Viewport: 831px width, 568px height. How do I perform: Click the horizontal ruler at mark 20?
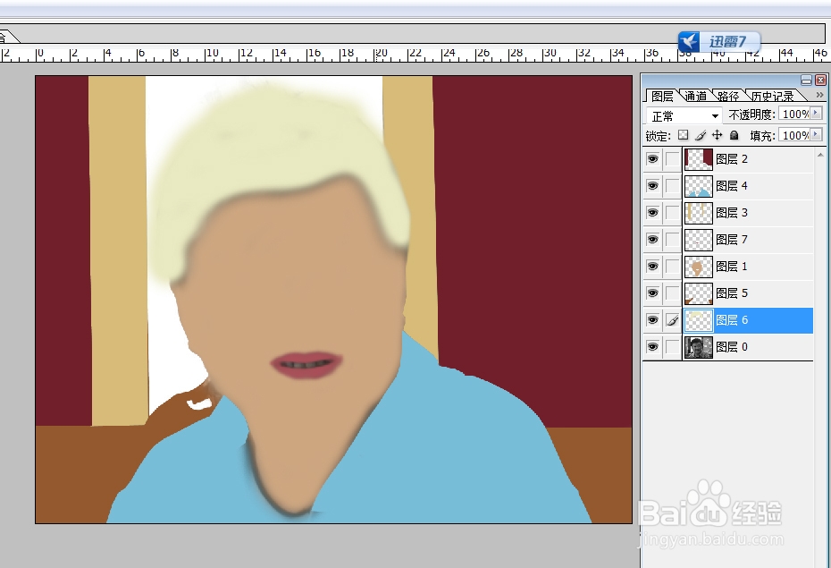click(381, 53)
